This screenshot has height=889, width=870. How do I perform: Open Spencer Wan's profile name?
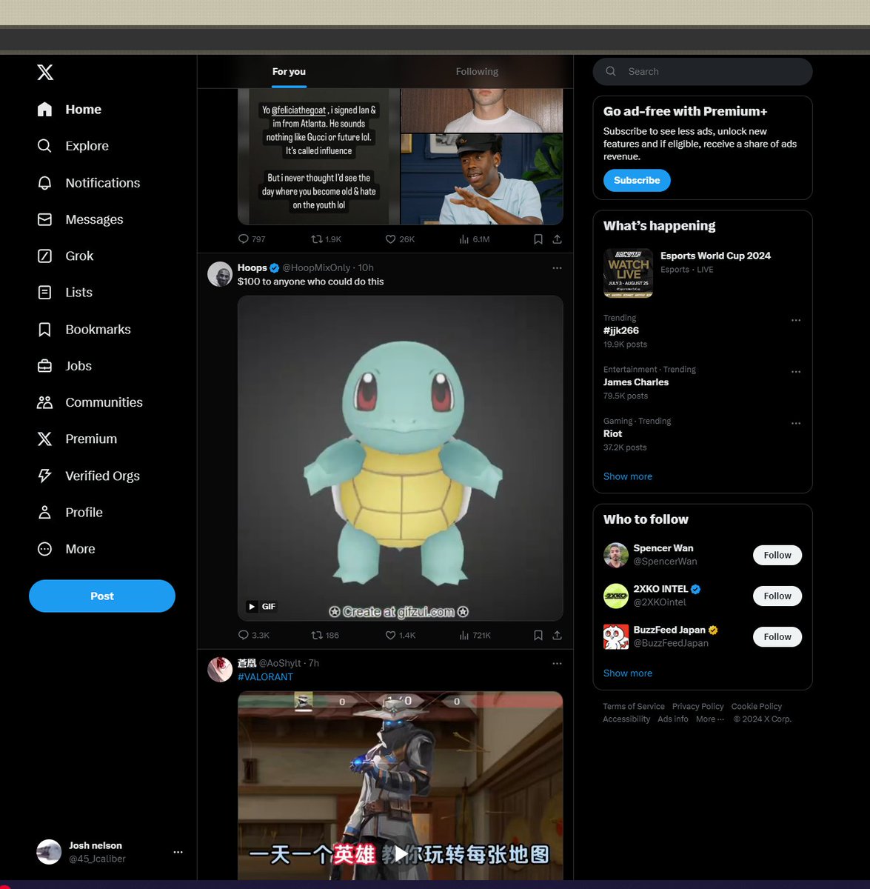(663, 548)
